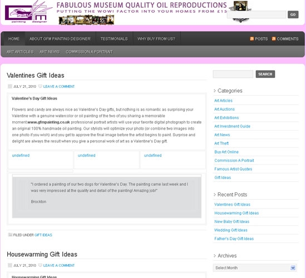The image size is (306, 278).
Task: Click the arrow beside Recent Posts heading
Action: (215, 195)
